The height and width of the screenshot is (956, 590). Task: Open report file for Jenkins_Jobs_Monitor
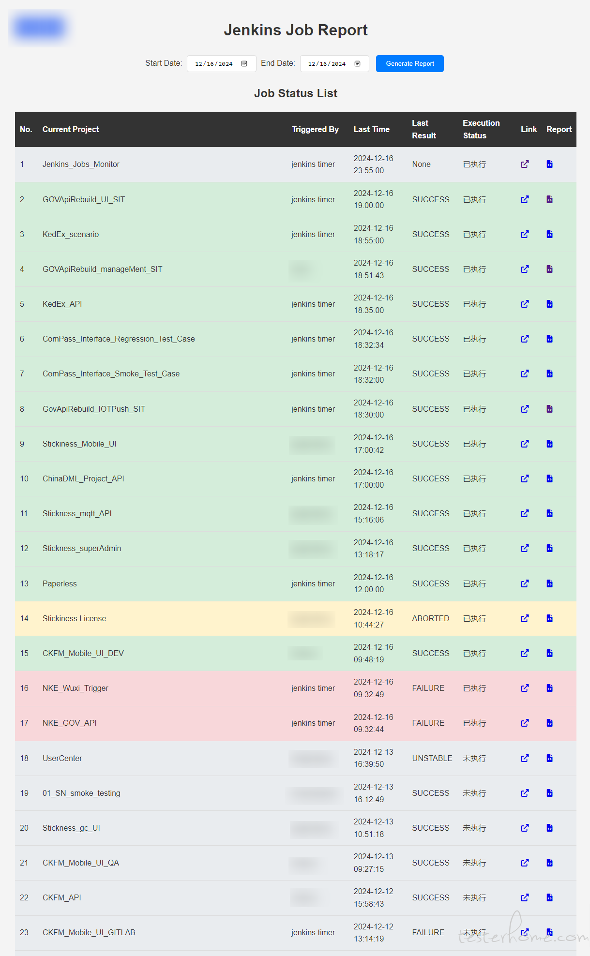click(549, 164)
